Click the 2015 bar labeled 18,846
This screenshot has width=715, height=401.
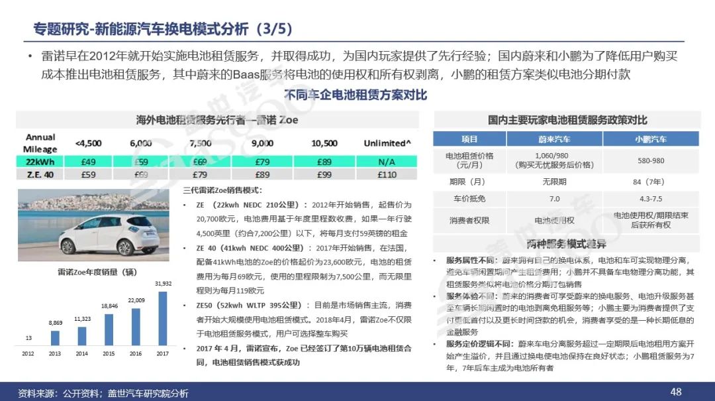tap(109, 329)
